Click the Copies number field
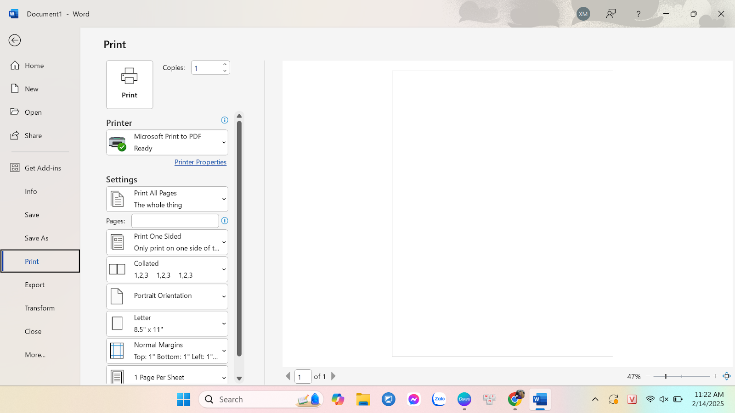Viewport: 735px width, 413px height. tap(207, 67)
